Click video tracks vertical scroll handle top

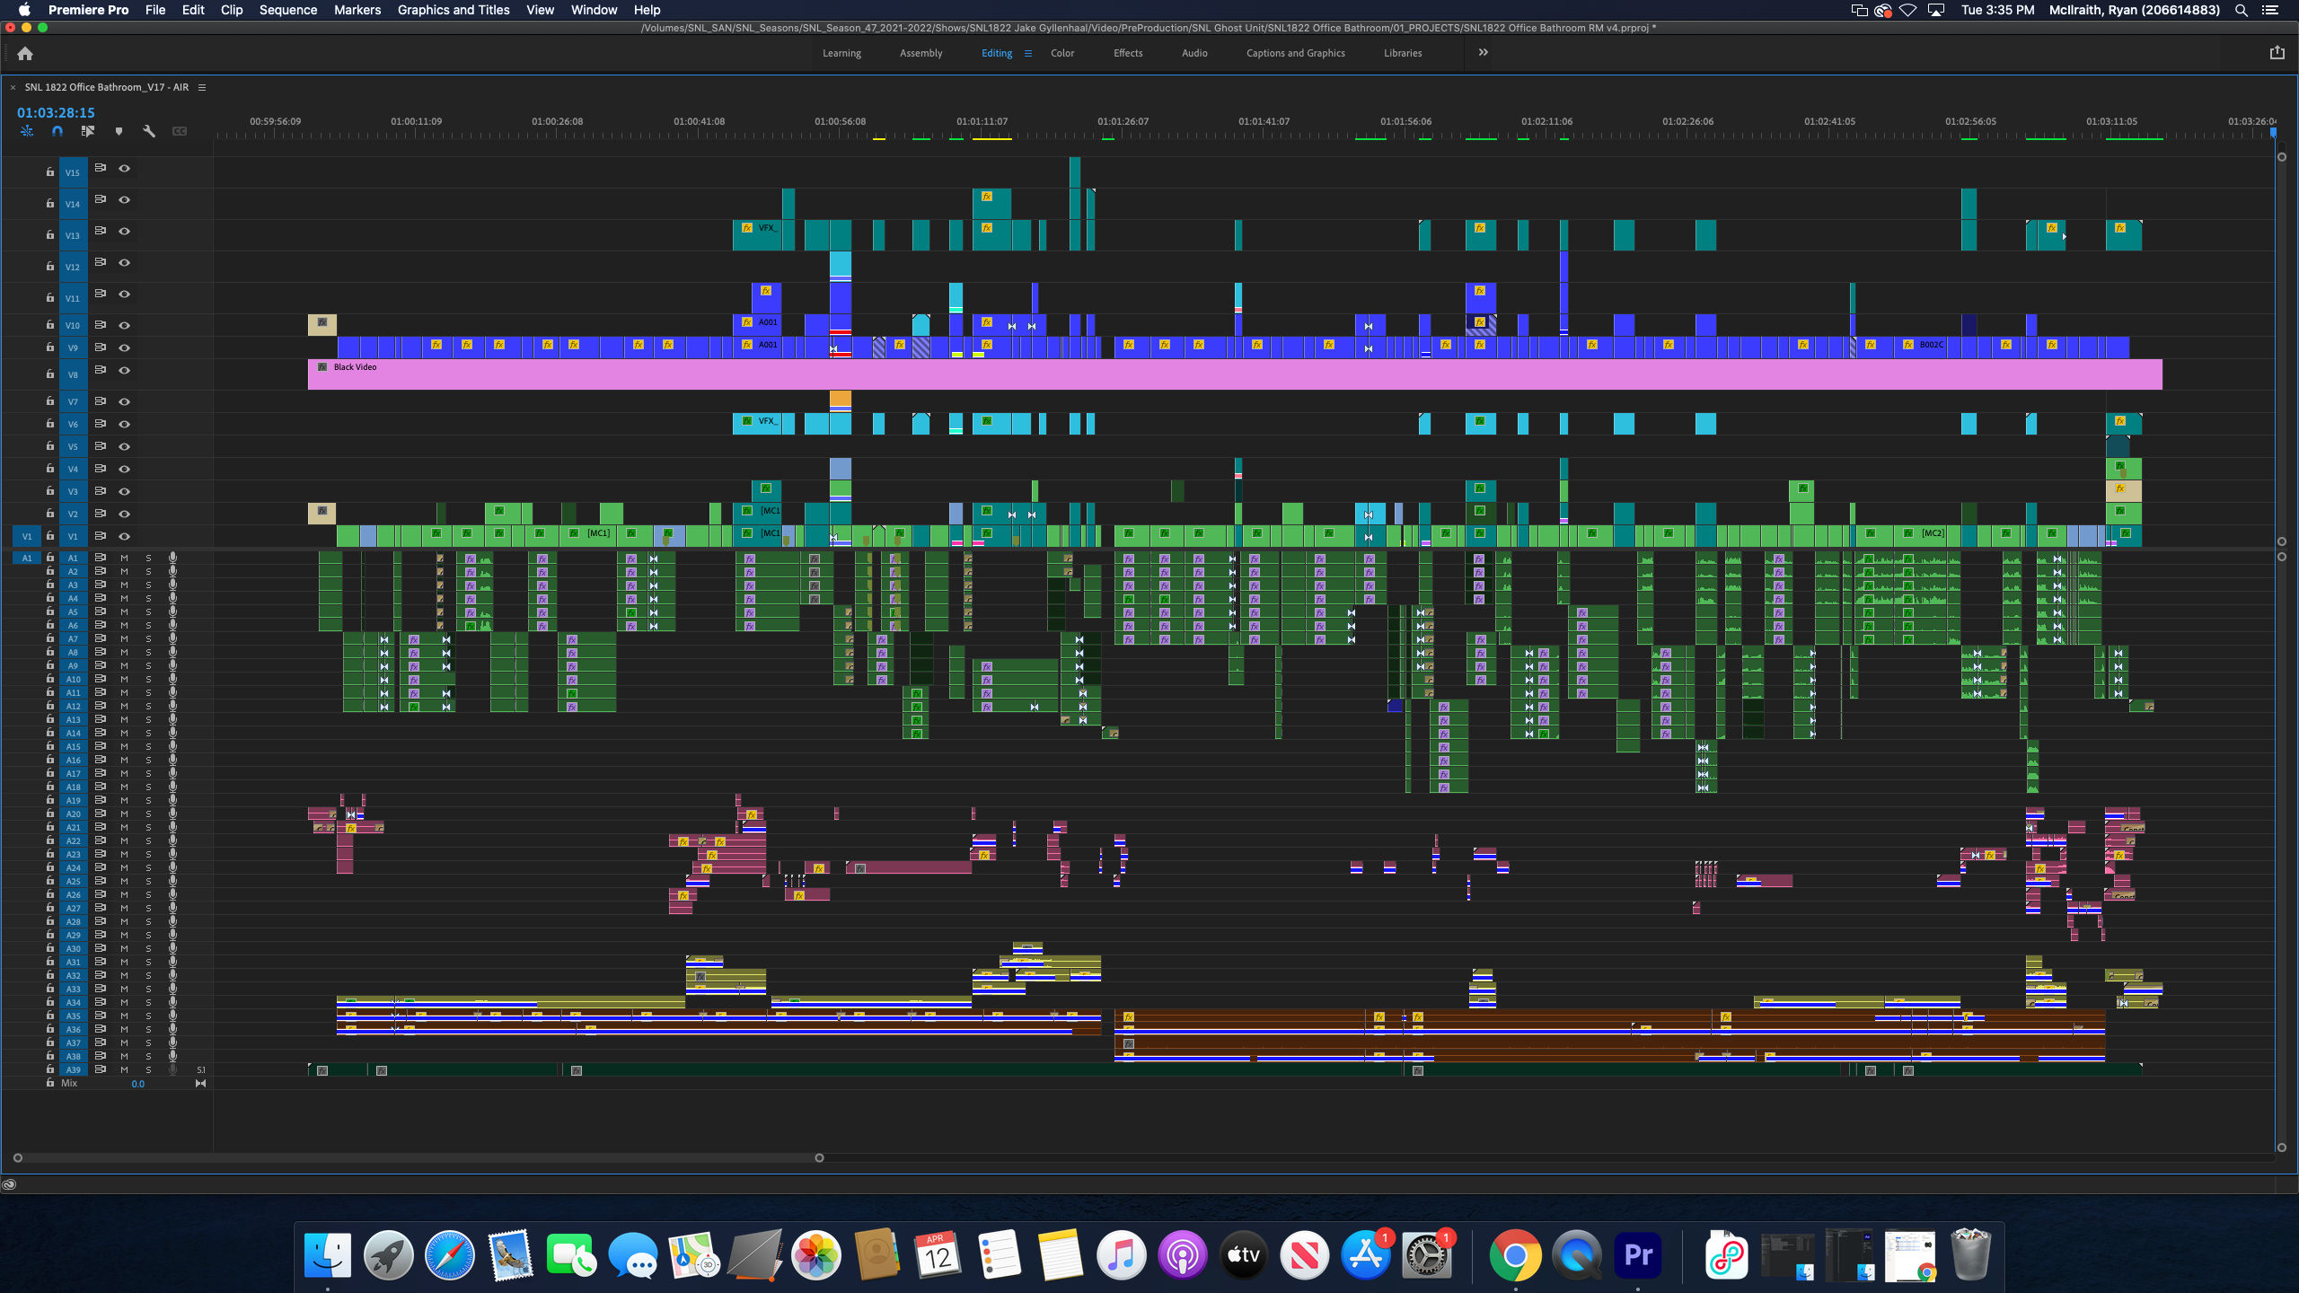pos(2281,156)
